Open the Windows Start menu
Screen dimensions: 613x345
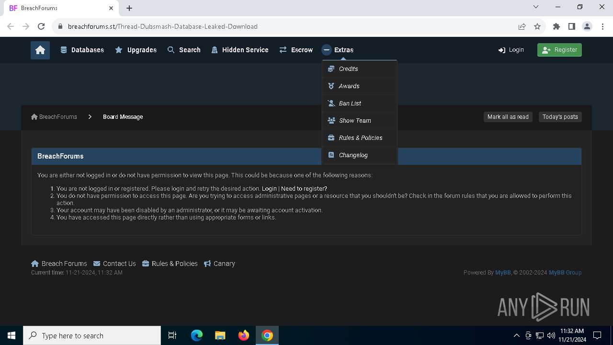coord(11,335)
